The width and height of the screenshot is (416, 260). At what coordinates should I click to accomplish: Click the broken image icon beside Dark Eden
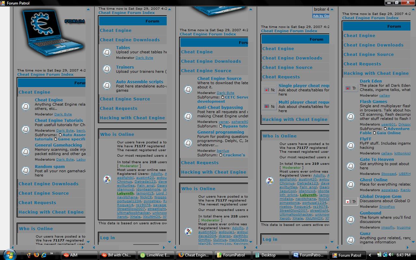point(351,88)
